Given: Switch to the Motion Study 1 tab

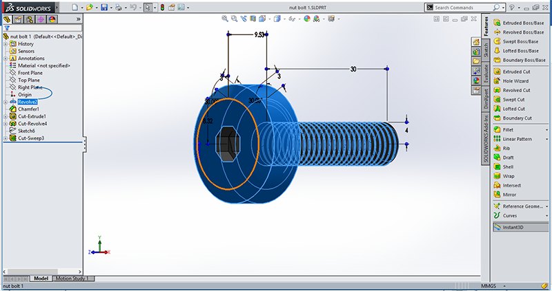Looking at the screenshot, I should click(x=73, y=279).
